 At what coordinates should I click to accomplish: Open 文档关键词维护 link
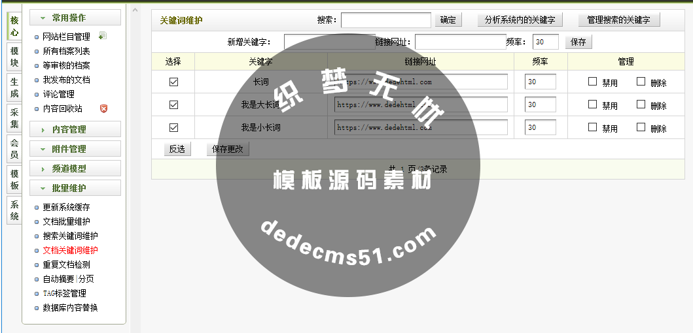point(70,250)
